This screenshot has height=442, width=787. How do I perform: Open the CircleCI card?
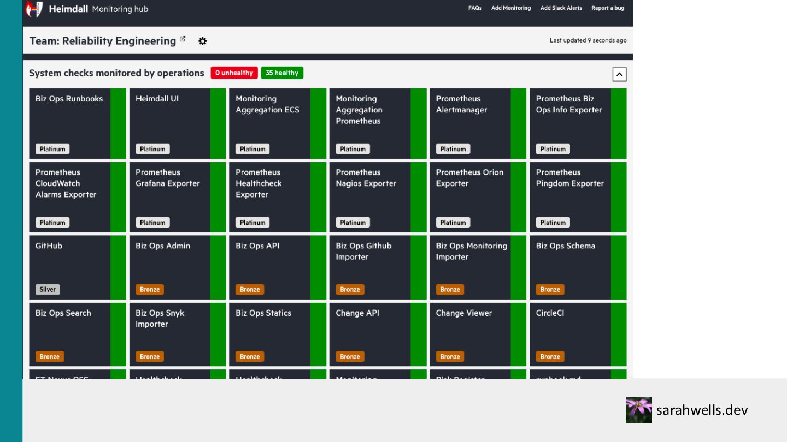[578, 335]
